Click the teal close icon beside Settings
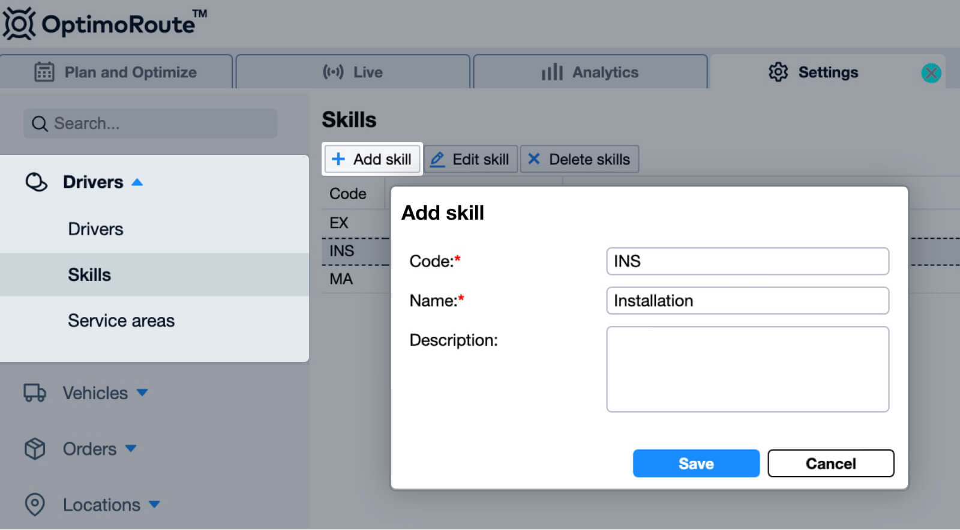 click(x=931, y=73)
